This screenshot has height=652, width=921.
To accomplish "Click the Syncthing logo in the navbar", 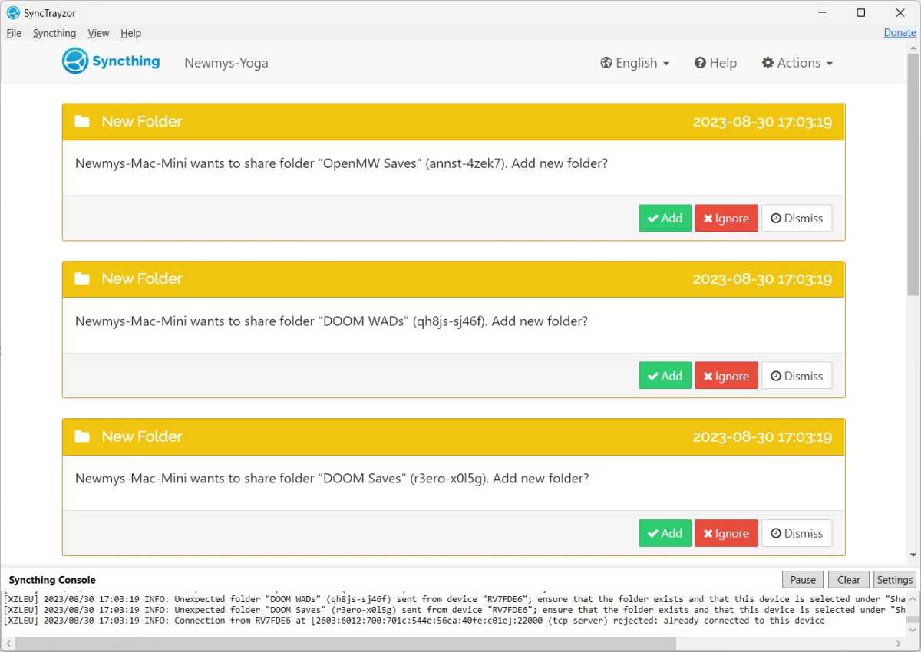I will coord(111,61).
